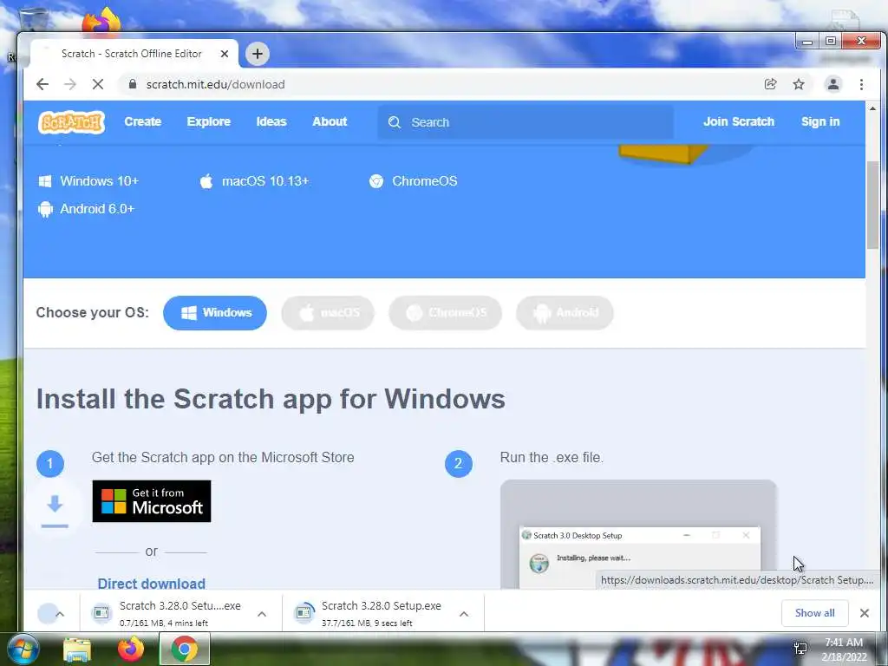
Task: Click the page vertical scrollbar thumb
Action: (872, 205)
